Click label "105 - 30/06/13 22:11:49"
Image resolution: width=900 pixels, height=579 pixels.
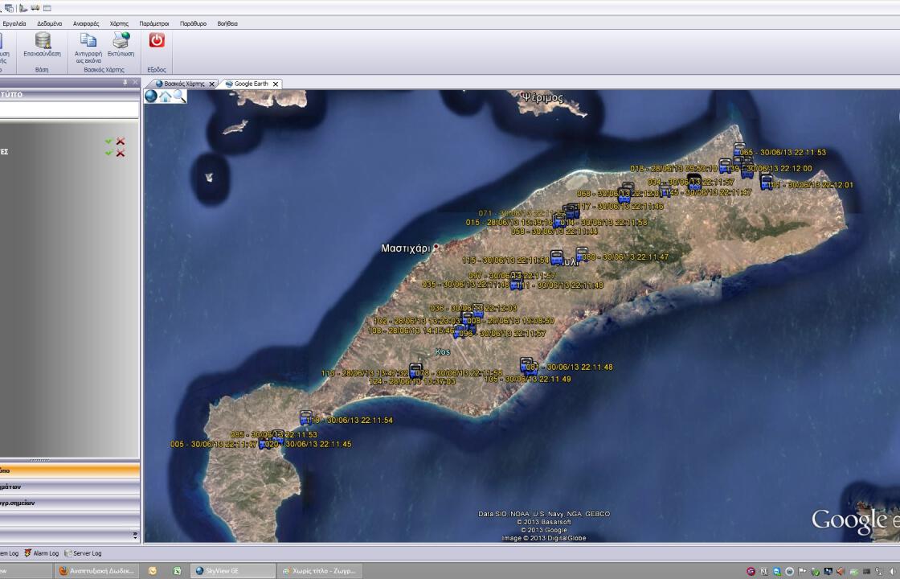point(527,379)
